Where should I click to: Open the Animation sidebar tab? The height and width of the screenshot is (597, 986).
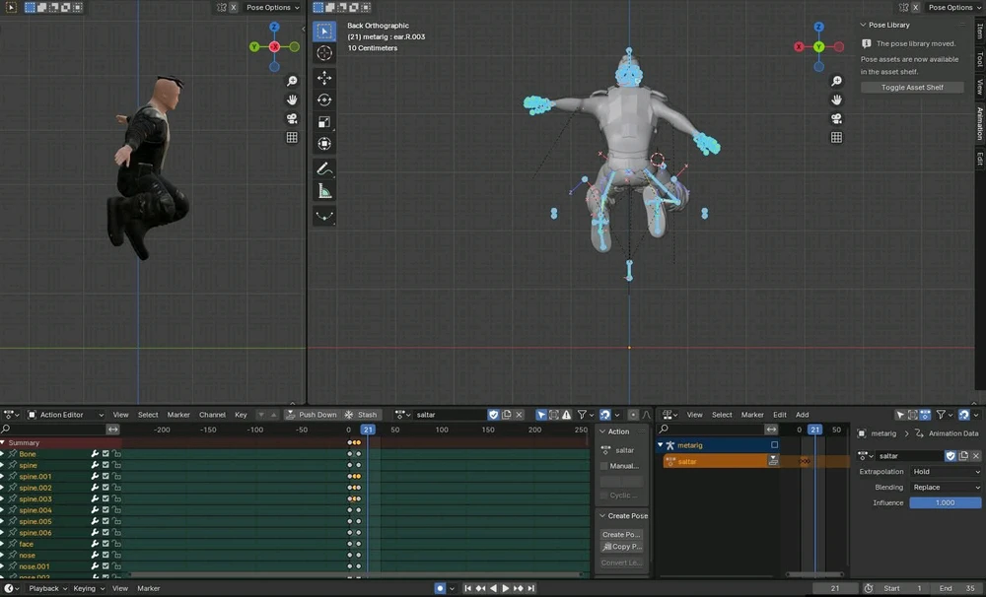(980, 124)
